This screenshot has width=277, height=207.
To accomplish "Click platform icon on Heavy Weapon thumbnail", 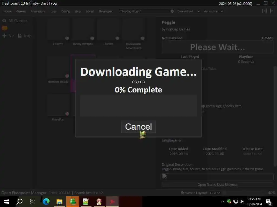I will [x=92, y=38].
